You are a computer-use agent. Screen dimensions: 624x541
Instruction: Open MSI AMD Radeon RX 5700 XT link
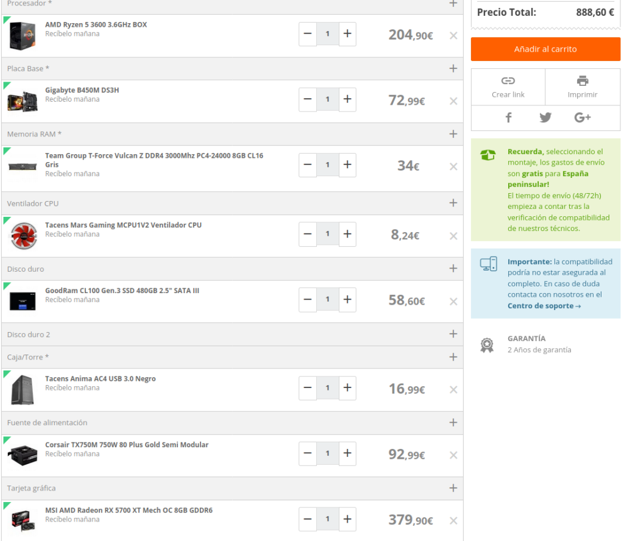(x=129, y=511)
